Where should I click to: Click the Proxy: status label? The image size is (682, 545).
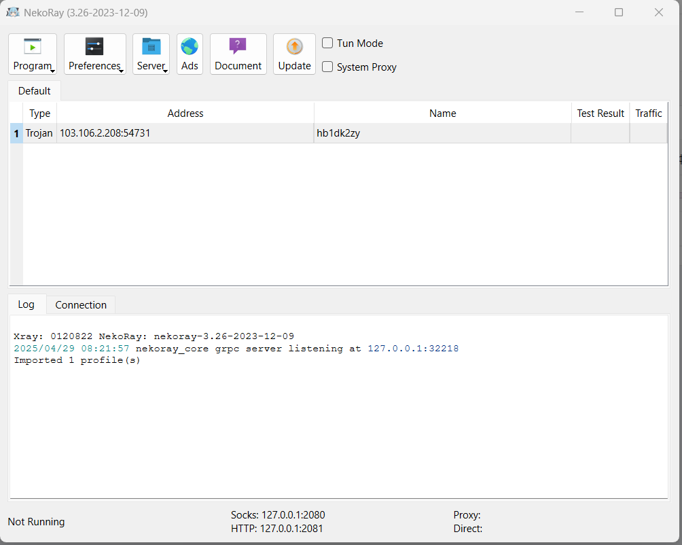tap(467, 515)
